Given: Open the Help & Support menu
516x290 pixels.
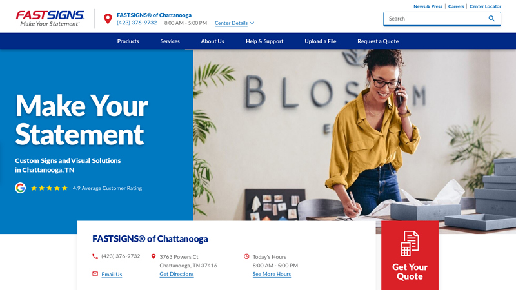Looking at the screenshot, I should click(264, 41).
